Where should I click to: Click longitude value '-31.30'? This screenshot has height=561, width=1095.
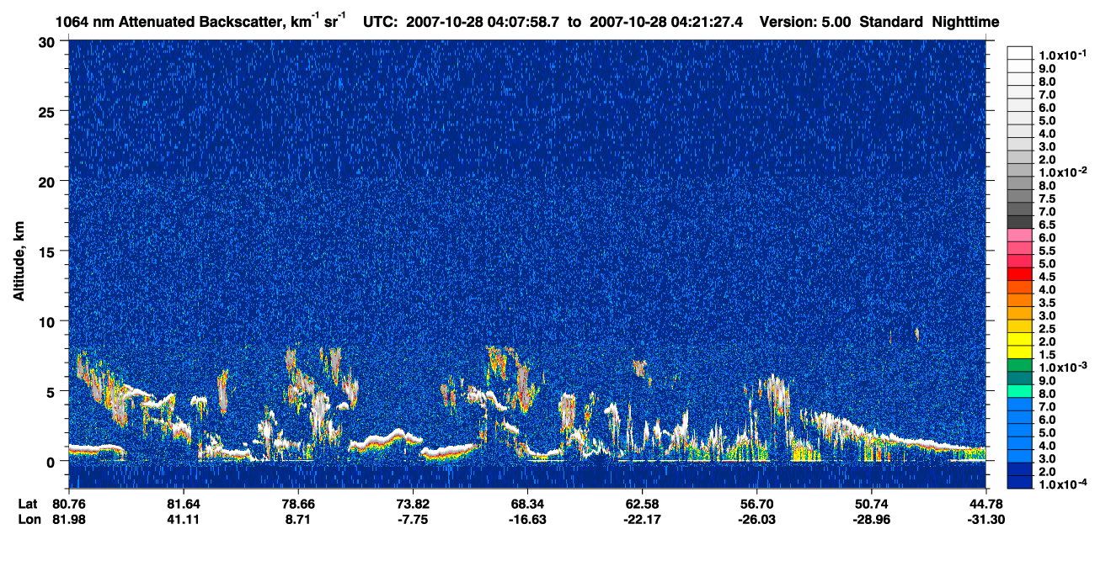[986, 519]
